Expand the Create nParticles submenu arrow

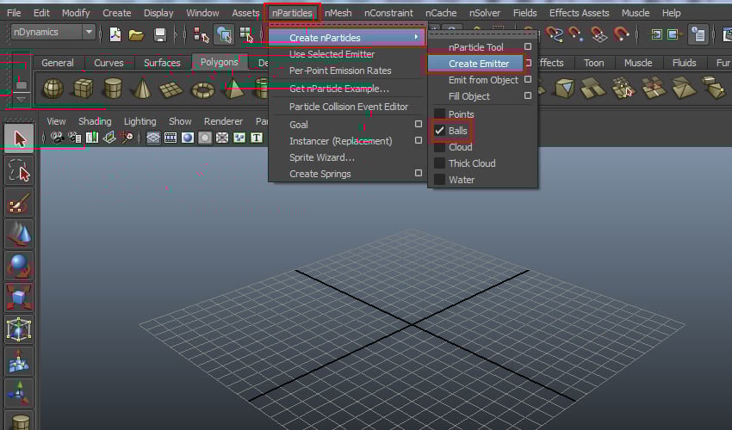pos(416,37)
